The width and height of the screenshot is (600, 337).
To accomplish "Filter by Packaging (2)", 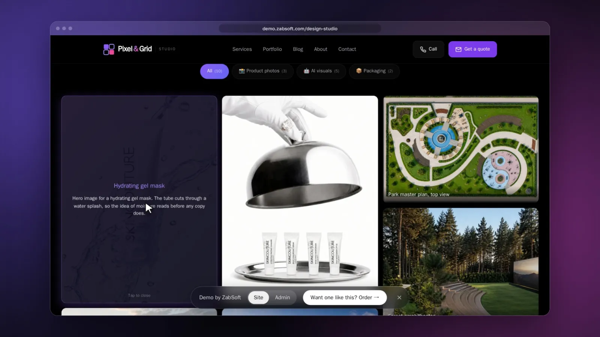I will (x=374, y=71).
